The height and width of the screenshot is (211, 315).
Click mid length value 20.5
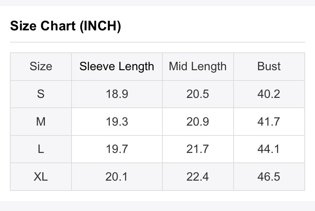[x=198, y=94]
